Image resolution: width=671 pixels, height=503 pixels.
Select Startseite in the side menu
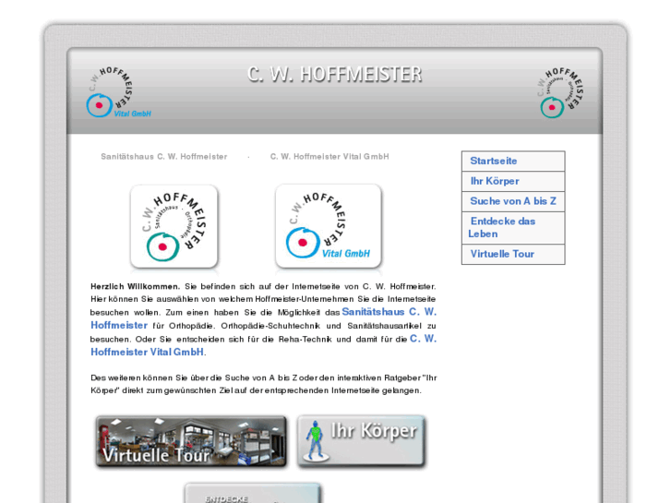pyautogui.click(x=513, y=161)
